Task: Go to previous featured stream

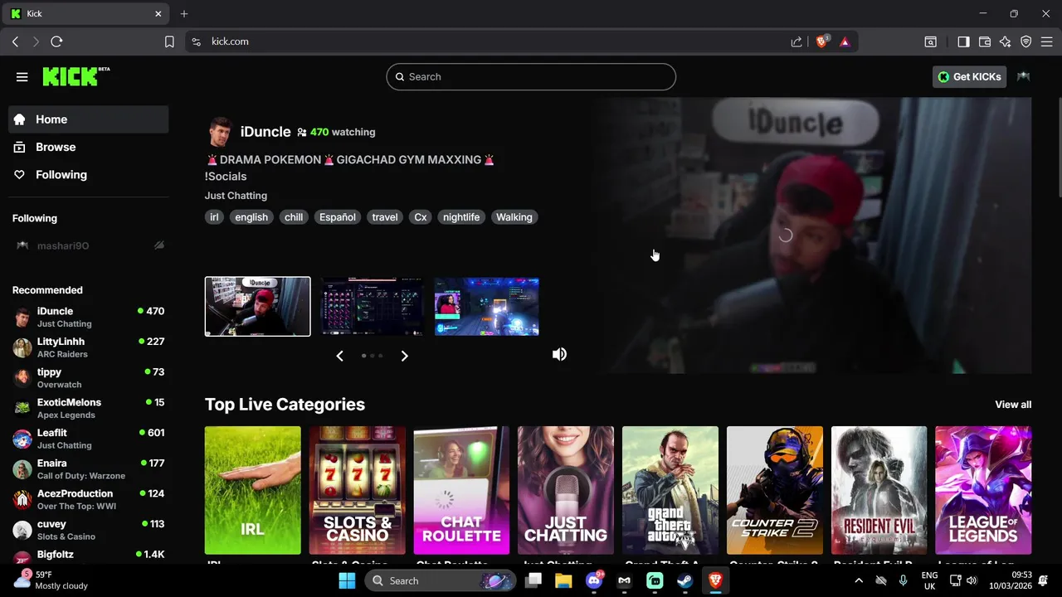Action: tap(339, 356)
